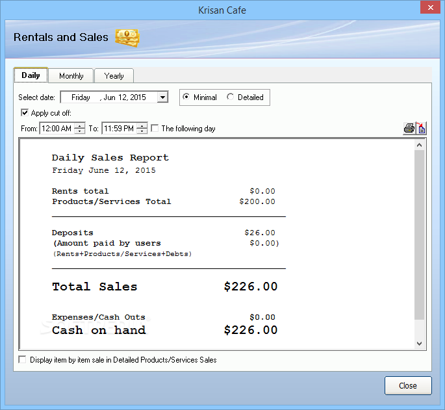
Task: Click the Total Sales $226.00 value
Action: tap(251, 287)
